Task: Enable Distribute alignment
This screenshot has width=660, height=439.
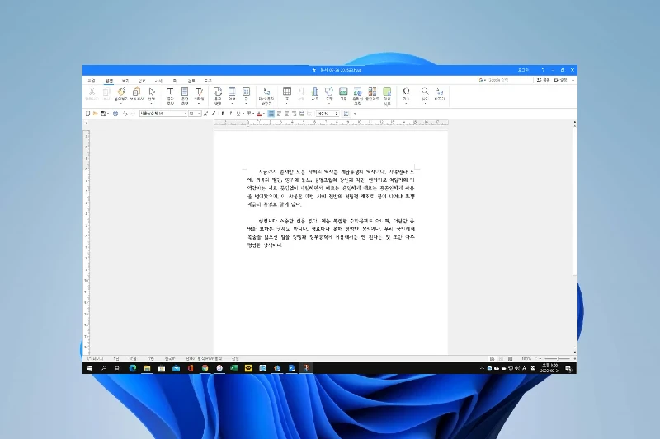Action: pyautogui.click(x=302, y=114)
